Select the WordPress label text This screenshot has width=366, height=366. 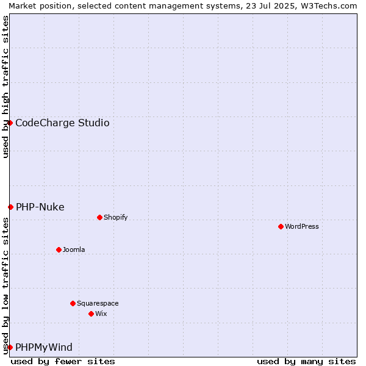[302, 227]
